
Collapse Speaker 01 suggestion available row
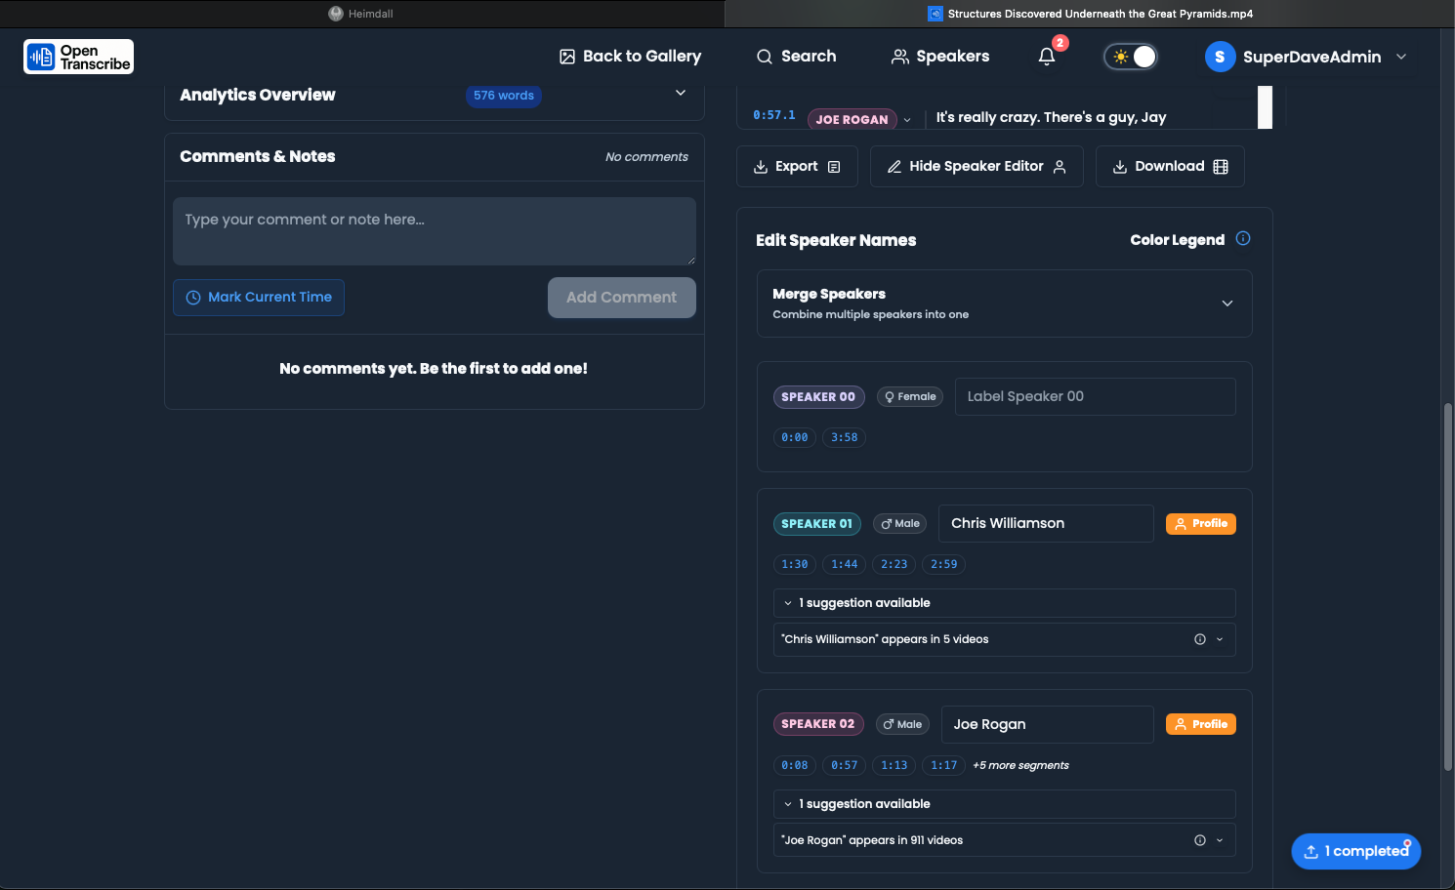[x=1005, y=603]
